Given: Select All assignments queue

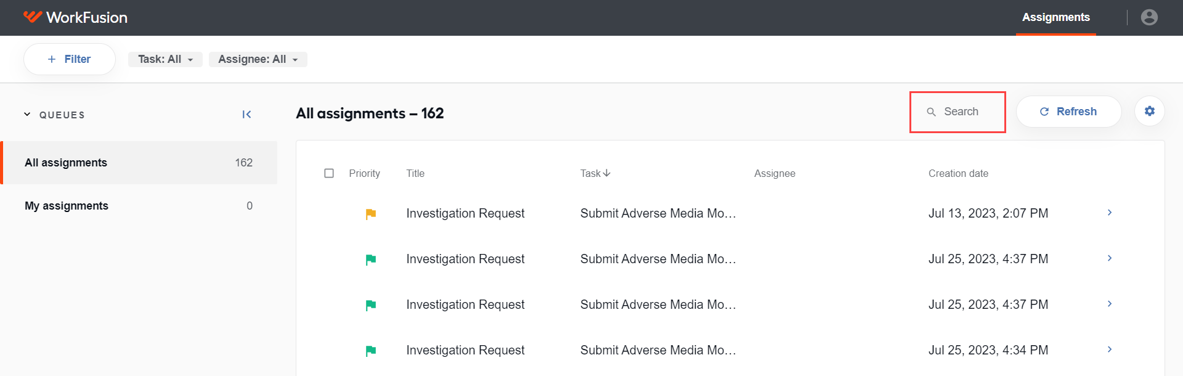Looking at the screenshot, I should (x=139, y=163).
